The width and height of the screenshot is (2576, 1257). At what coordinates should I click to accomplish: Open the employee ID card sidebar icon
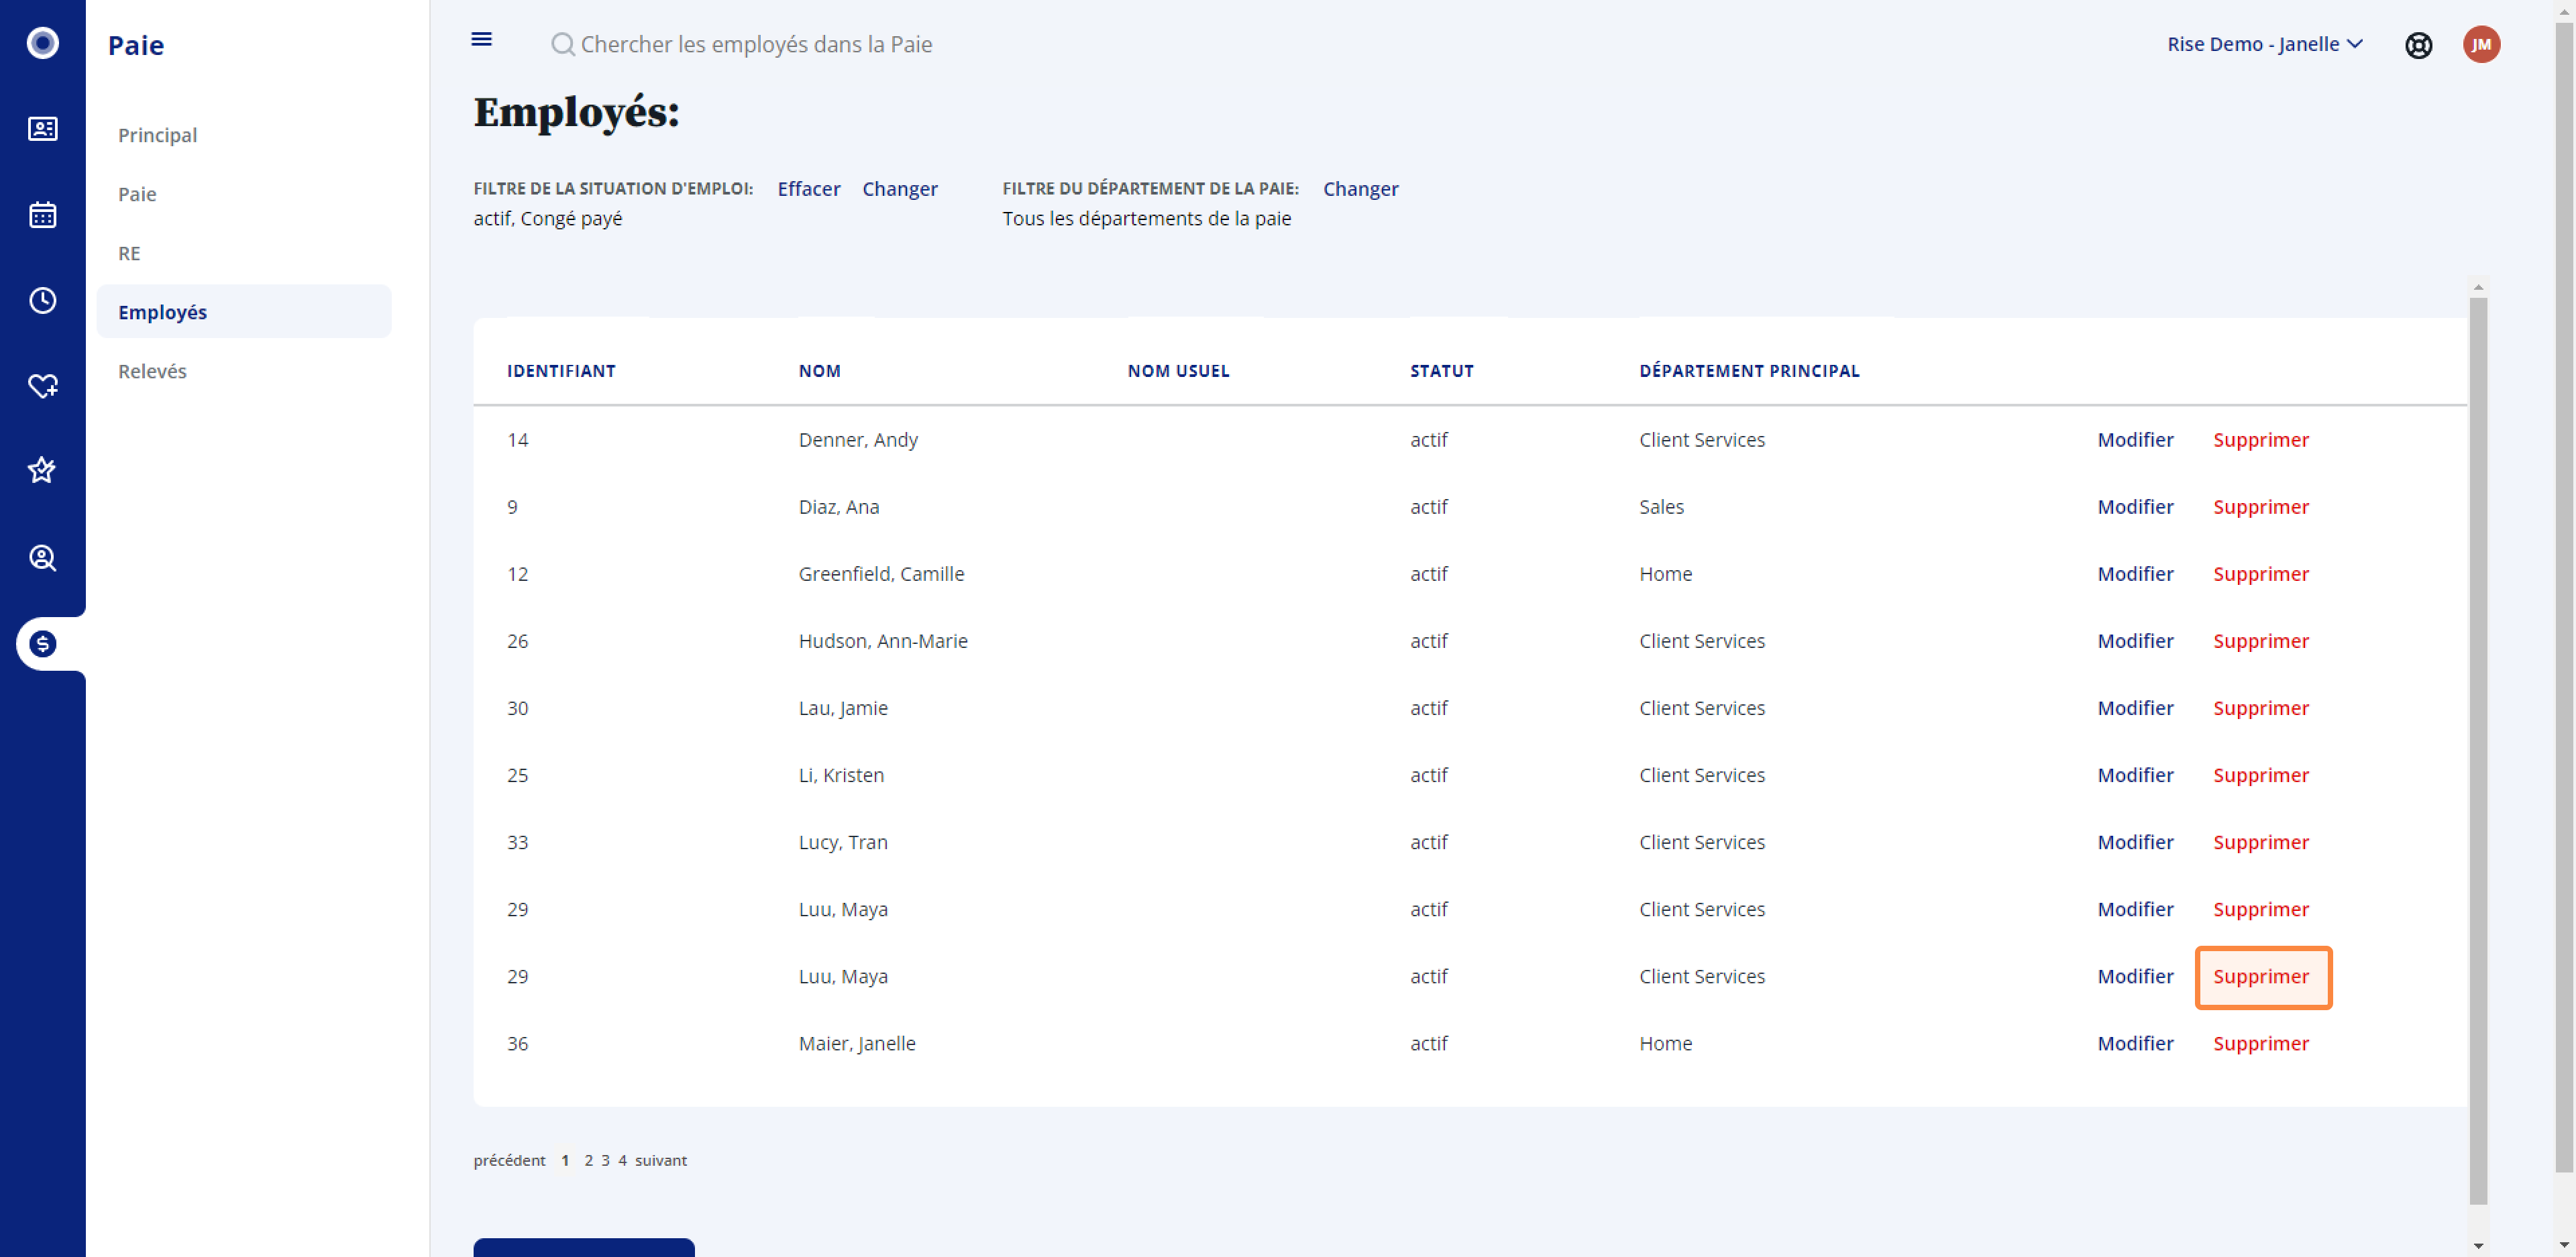42,129
